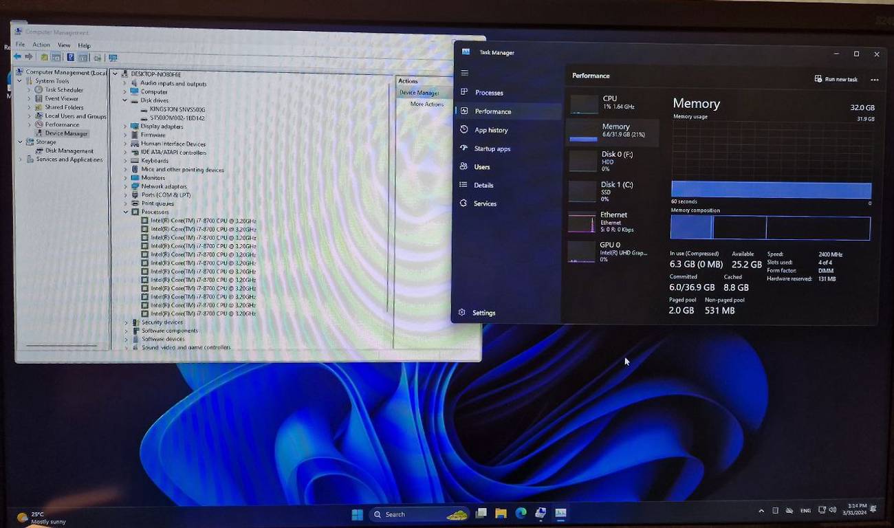
Task: Click the taskbar Search box
Action: pos(419,514)
